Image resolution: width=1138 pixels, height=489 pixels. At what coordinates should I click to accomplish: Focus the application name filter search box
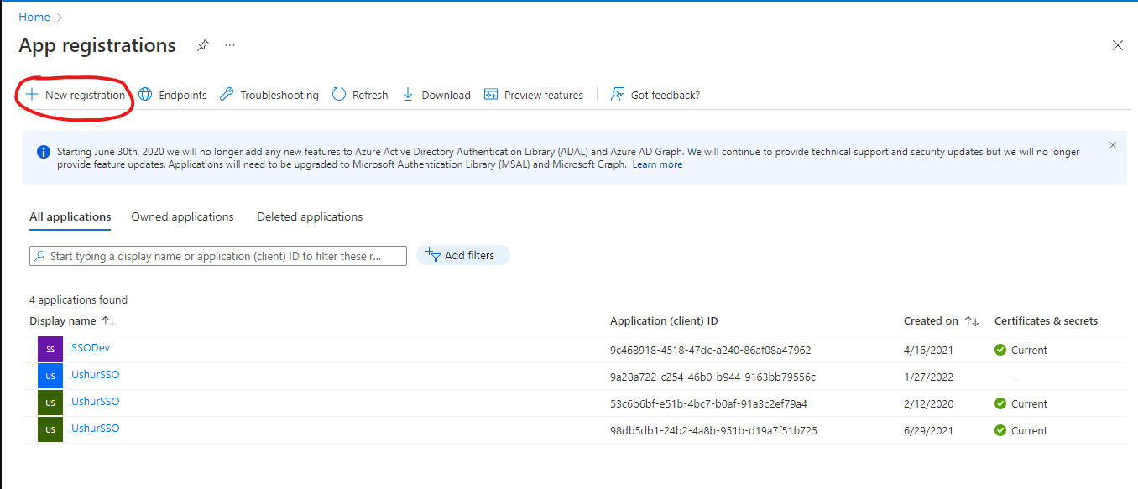click(218, 256)
